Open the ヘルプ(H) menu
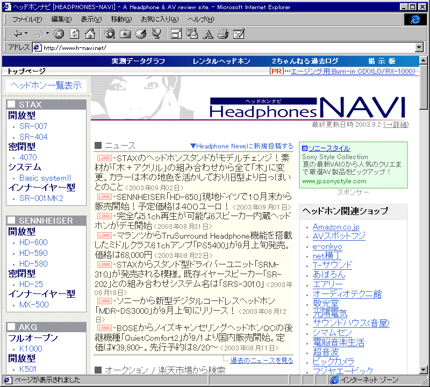The width and height of the screenshot is (430, 387). click(200, 19)
